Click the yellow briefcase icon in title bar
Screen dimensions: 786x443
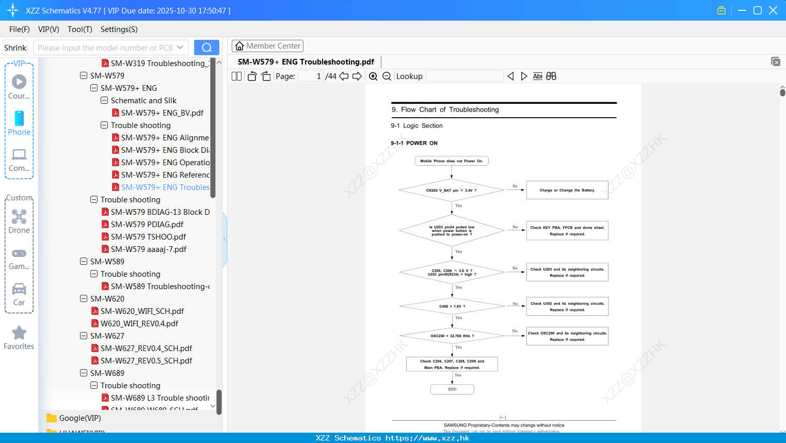pyautogui.click(x=721, y=10)
